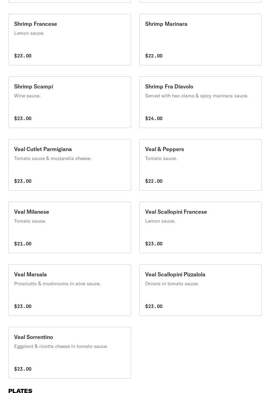
Task: Open the Shrimp Francese menu item
Action: click(x=69, y=40)
